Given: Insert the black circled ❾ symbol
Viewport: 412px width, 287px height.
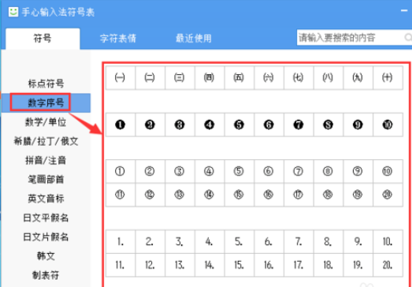Looking at the screenshot, I should 358,125.
